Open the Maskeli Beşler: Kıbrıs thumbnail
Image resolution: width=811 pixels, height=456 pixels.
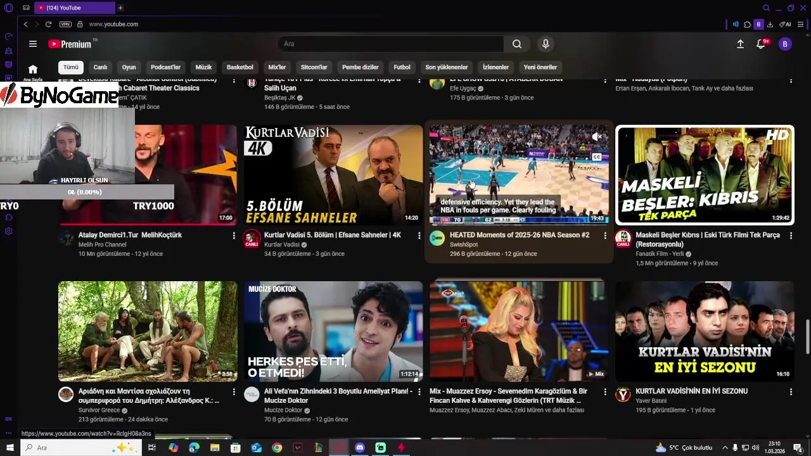(x=705, y=175)
